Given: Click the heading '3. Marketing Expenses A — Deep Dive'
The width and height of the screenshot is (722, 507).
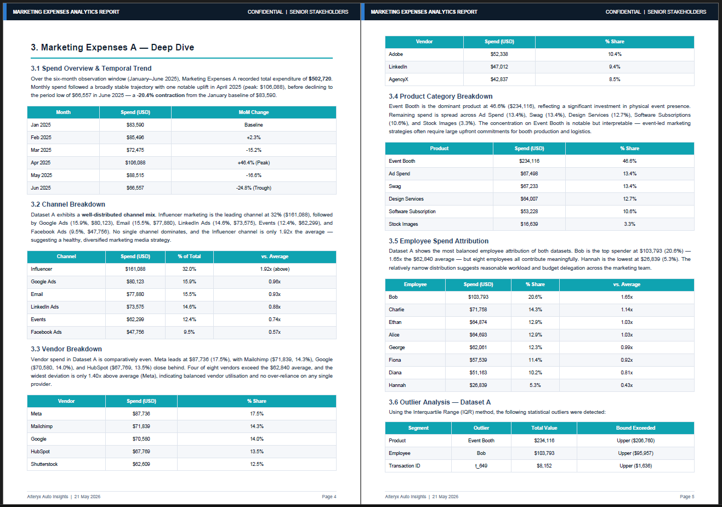Looking at the screenshot, I should coord(112,48).
